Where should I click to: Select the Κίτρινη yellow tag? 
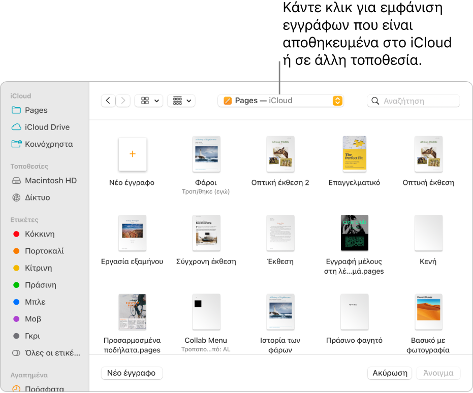(x=17, y=268)
